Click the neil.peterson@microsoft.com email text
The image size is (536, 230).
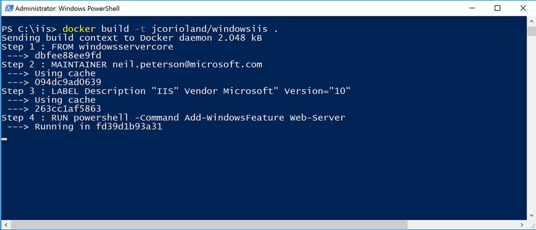tap(187, 64)
